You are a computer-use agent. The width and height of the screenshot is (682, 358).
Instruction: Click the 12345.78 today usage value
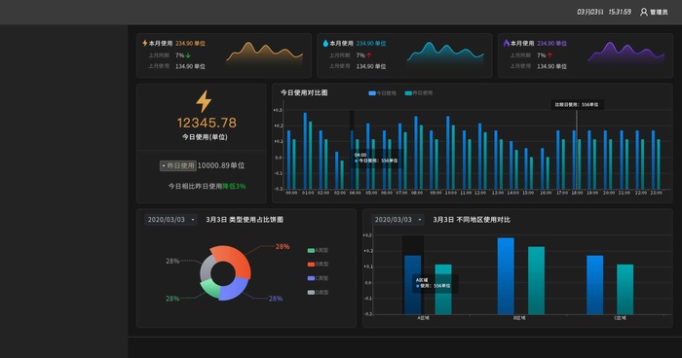click(x=207, y=123)
